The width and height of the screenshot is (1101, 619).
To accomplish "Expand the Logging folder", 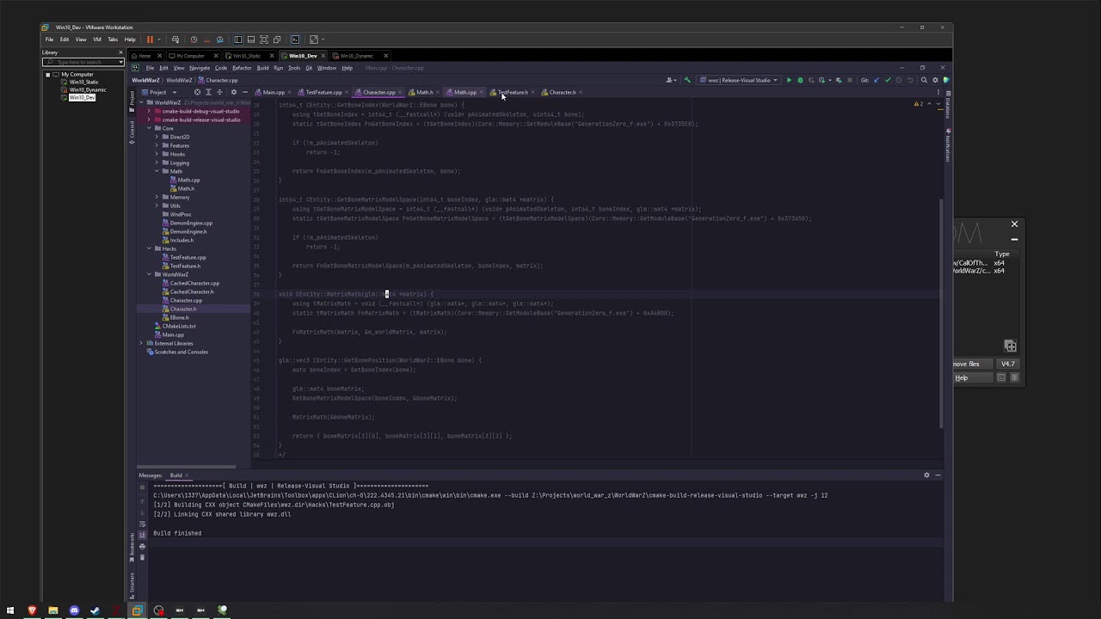I will pyautogui.click(x=157, y=162).
